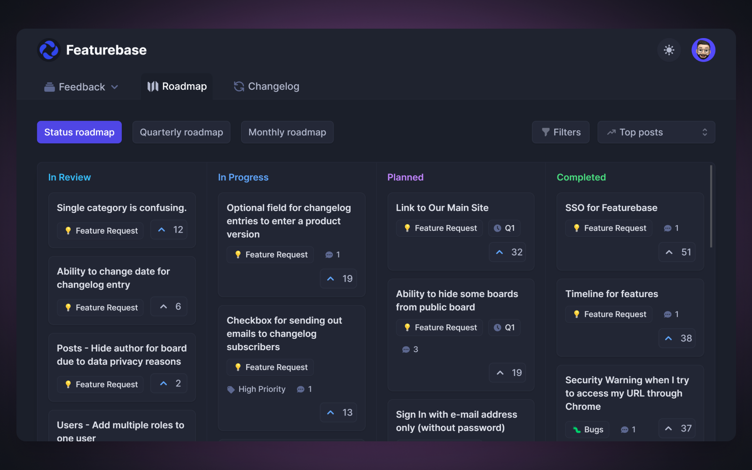Open the Changelog tab
The image size is (752, 470).
click(266, 86)
